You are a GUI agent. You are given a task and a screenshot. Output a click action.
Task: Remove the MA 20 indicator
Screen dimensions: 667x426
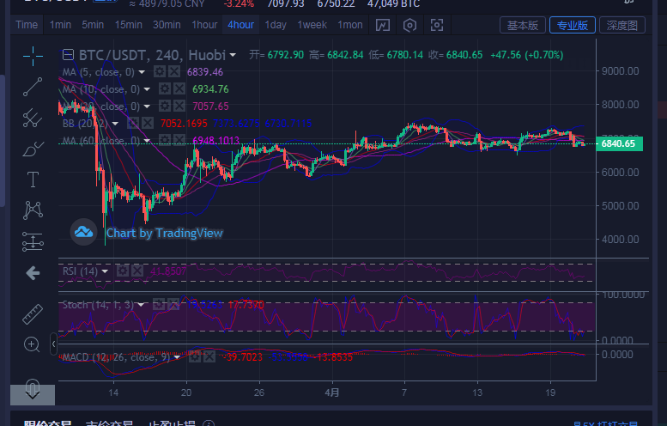179,106
